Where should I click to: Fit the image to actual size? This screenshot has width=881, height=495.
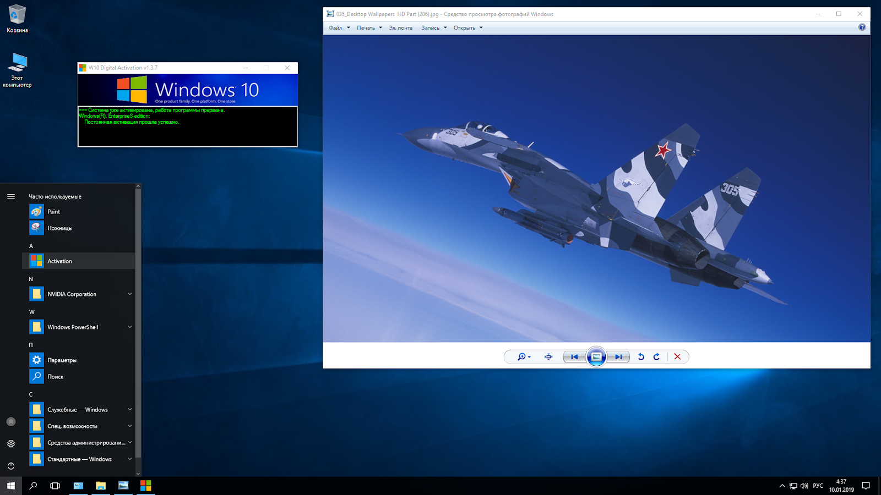(548, 356)
